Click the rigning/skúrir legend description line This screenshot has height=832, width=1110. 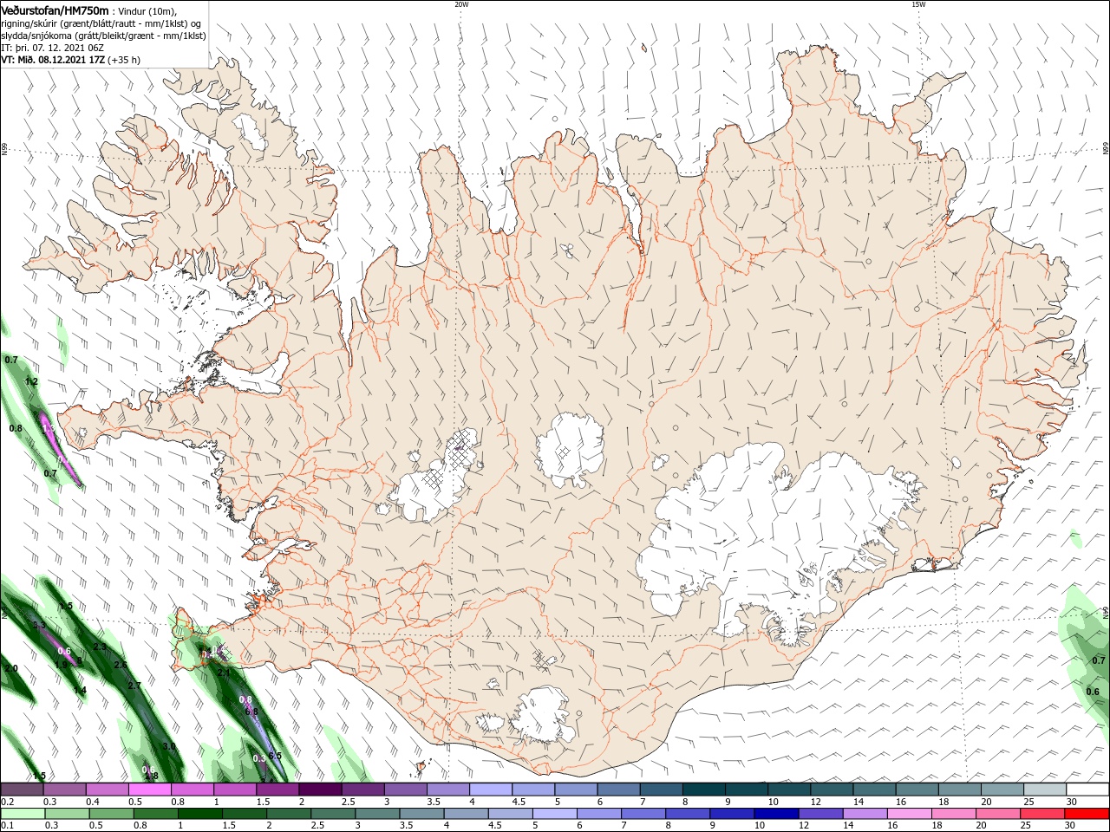click(101, 23)
